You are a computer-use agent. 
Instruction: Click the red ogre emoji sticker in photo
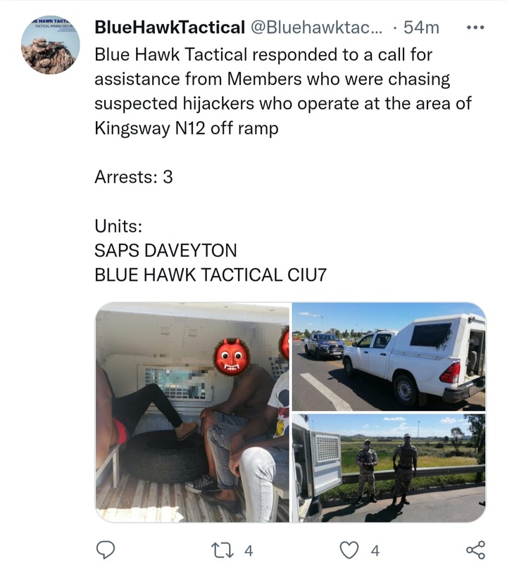pyautogui.click(x=232, y=357)
